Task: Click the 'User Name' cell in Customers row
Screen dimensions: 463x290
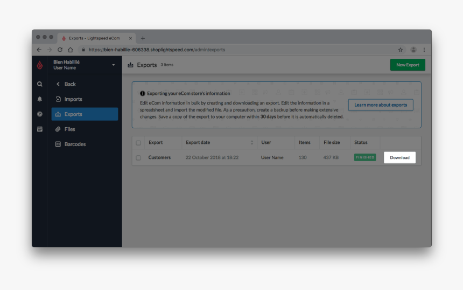Action: pyautogui.click(x=272, y=157)
